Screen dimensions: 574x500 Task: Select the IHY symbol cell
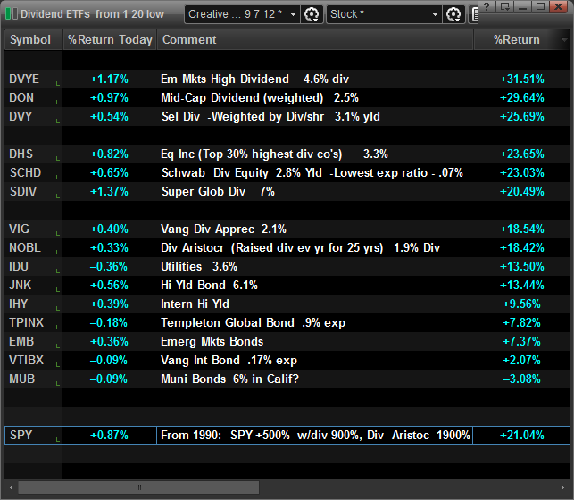coord(33,304)
